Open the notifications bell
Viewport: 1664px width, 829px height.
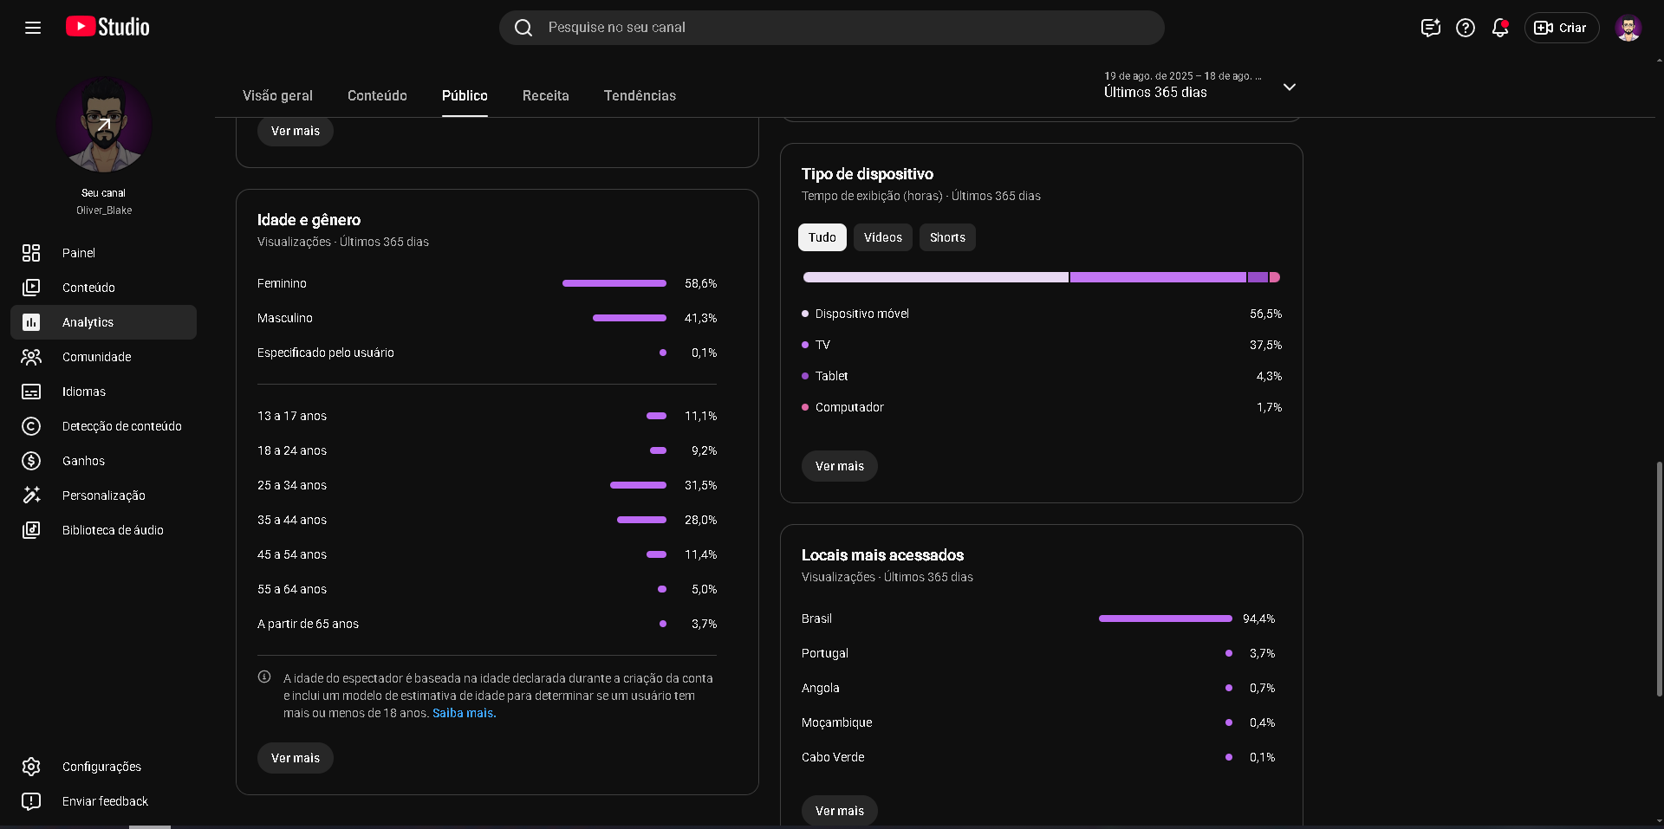(x=1500, y=28)
